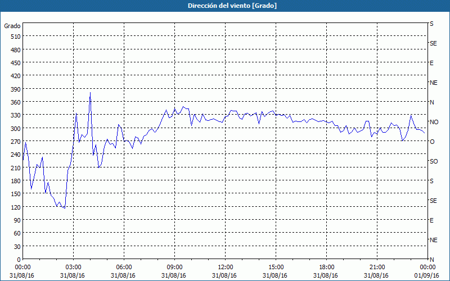Screen dimensions: 450x281
Task: Click the 60 value on the left axis
Action: click(x=17, y=233)
